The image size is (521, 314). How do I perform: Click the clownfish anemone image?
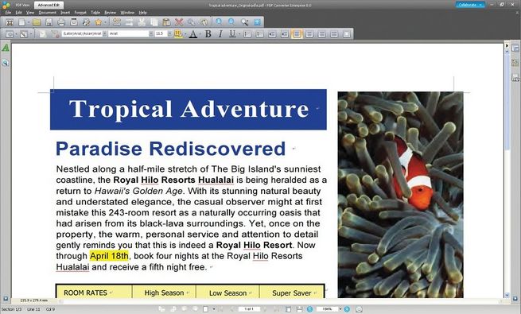[x=400, y=195]
